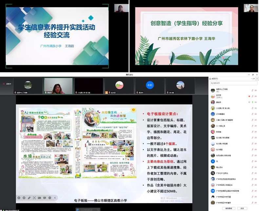Toggle microphone for 陈泽珊 in member list
The image size is (259, 211).
tap(252, 132)
